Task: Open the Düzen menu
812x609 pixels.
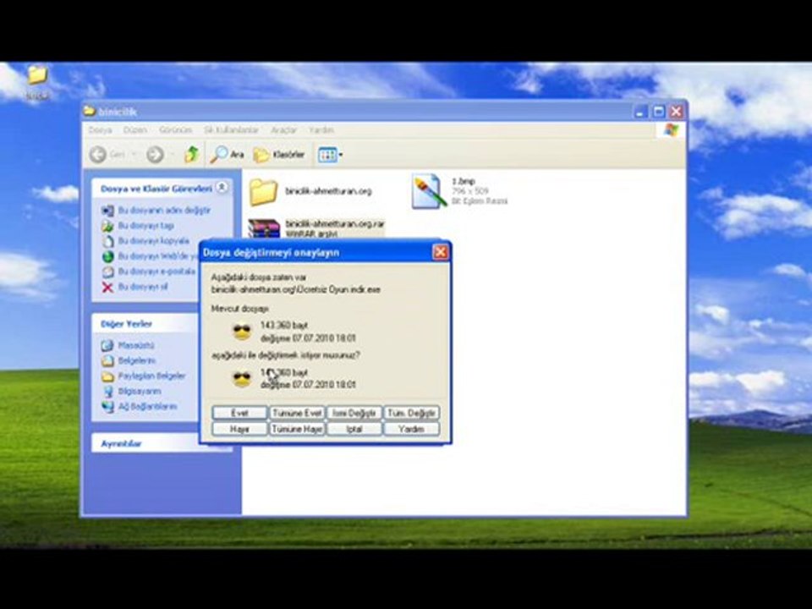Action: pyautogui.click(x=134, y=130)
